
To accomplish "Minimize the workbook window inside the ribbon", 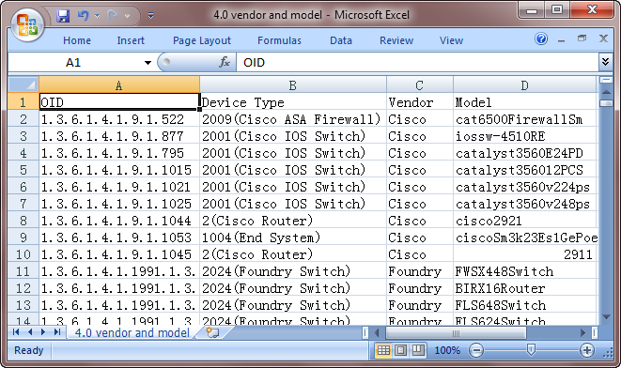I will [561, 39].
